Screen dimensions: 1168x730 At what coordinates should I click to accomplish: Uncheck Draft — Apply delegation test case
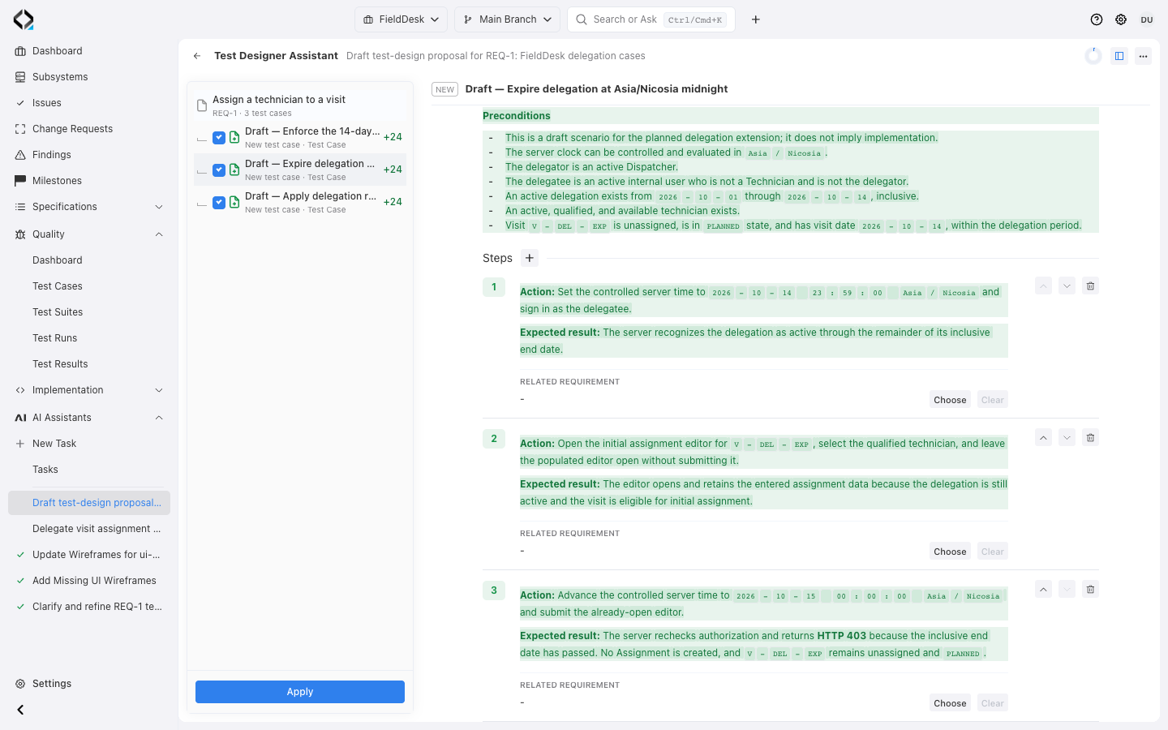(x=219, y=203)
